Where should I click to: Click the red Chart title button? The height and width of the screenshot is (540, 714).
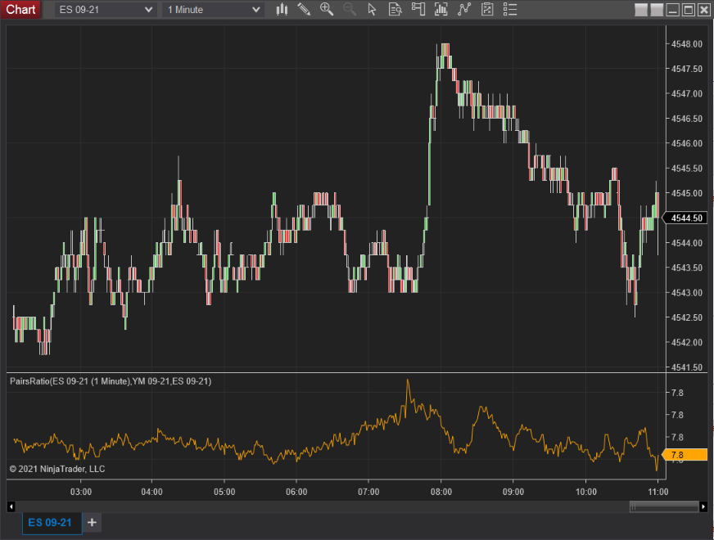(20, 10)
